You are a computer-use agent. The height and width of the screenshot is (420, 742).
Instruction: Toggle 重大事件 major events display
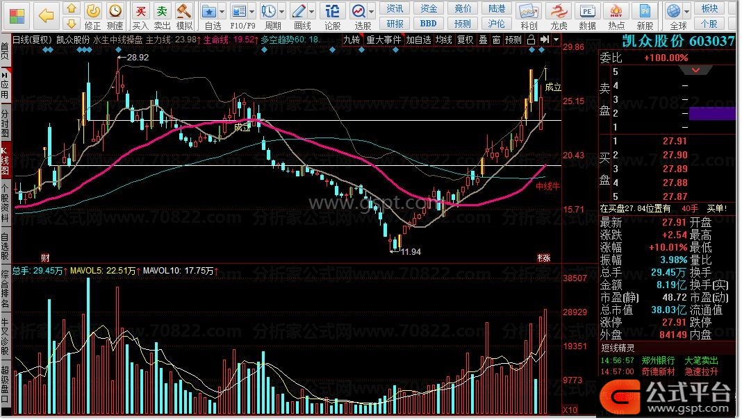pos(384,40)
